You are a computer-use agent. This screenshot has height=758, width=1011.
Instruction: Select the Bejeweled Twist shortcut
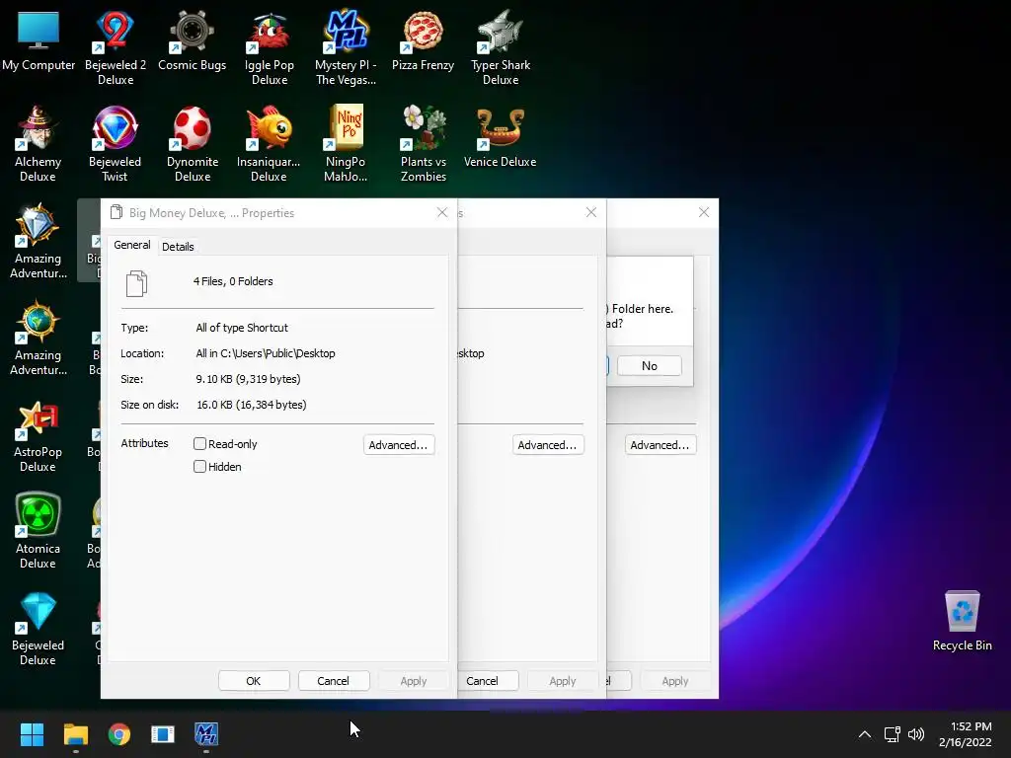[x=116, y=144]
